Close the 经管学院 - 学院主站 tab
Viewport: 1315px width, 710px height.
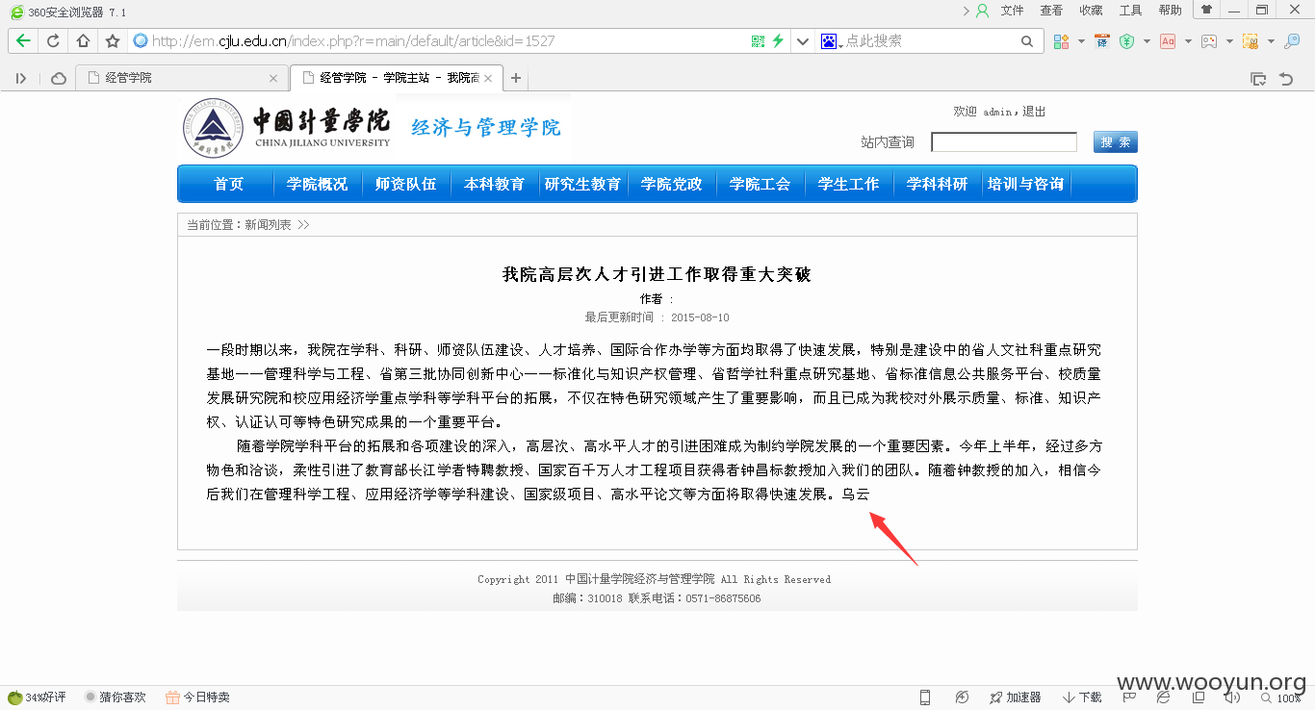tap(488, 78)
